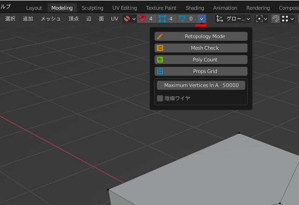This screenshot has width=299, height=205.
Task: Open the 追加 (Add) menu
Action: pos(28,19)
